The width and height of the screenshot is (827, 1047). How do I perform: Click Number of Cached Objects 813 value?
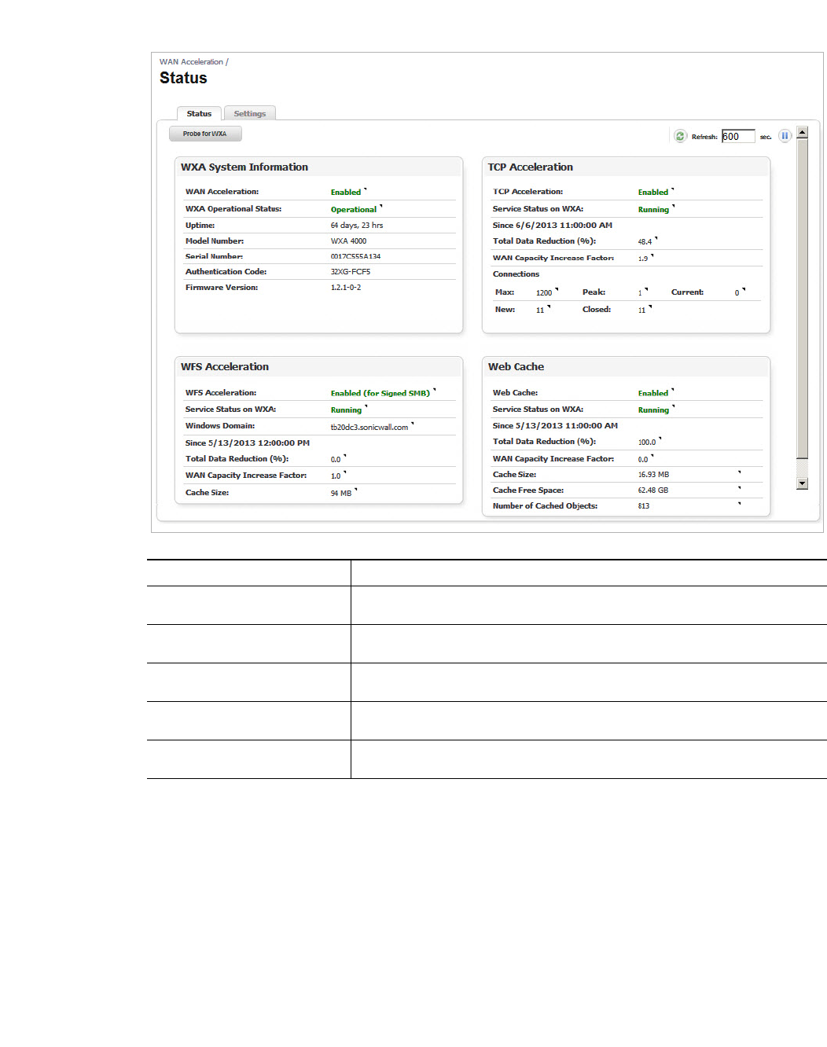point(644,506)
